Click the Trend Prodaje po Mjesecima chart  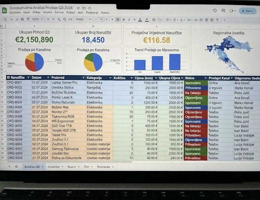[x=156, y=61]
